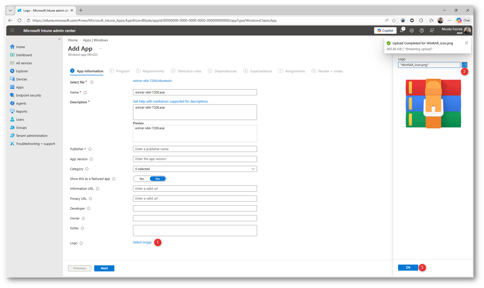Click the Endpoint security shield icon
The height and width of the screenshot is (288, 484).
tap(12, 95)
